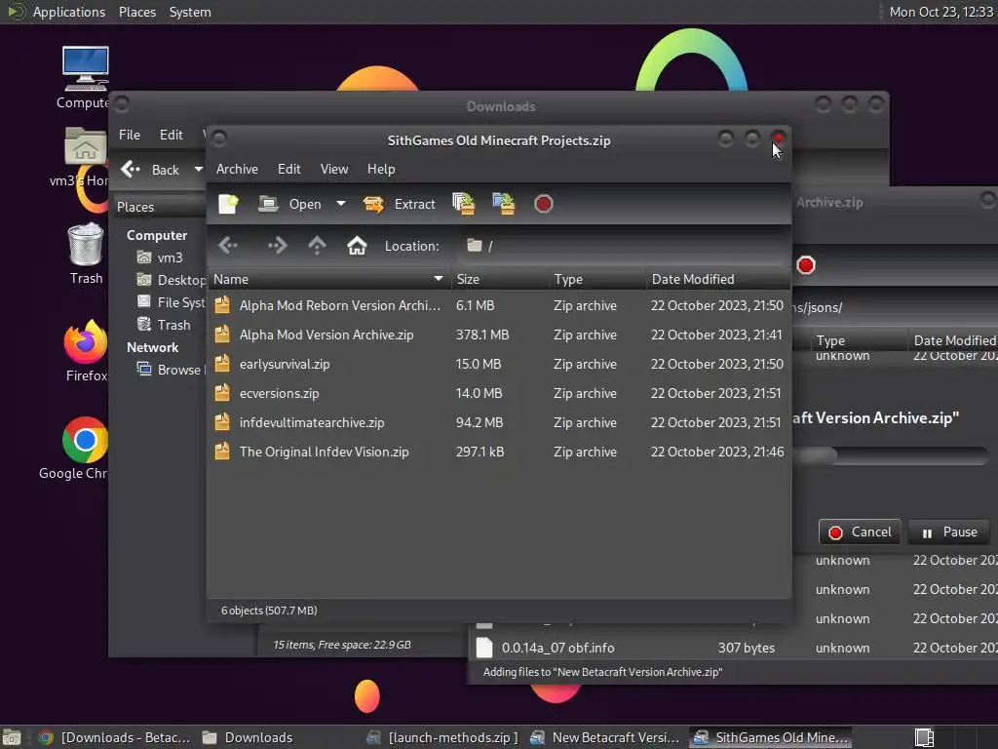Create a new archive with the toolbar icon
The width and height of the screenshot is (998, 749).
(x=228, y=204)
